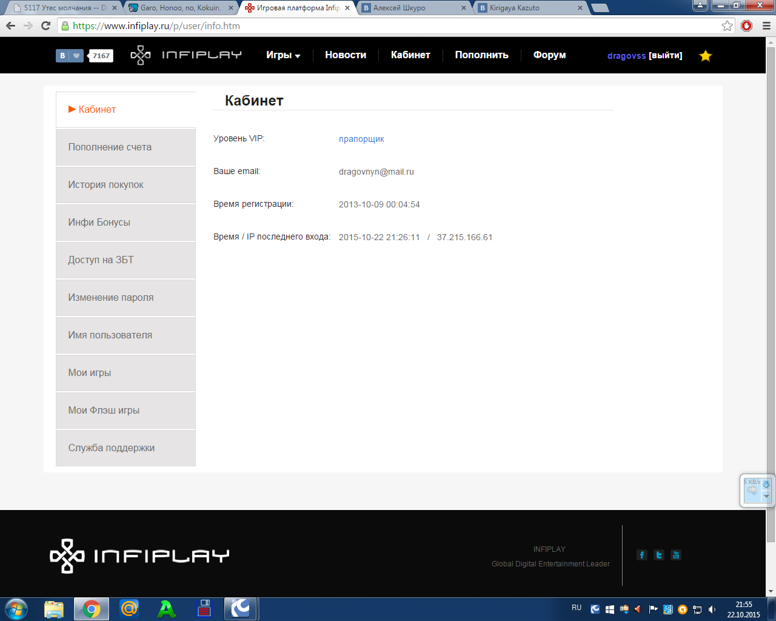Open Action Center flag tray icon

pyautogui.click(x=654, y=609)
